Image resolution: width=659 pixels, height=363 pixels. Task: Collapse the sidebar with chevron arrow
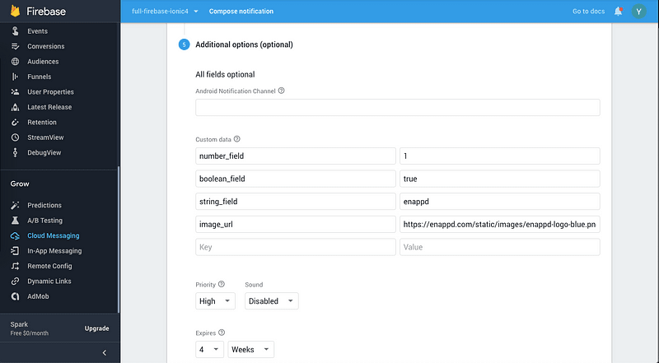(105, 352)
